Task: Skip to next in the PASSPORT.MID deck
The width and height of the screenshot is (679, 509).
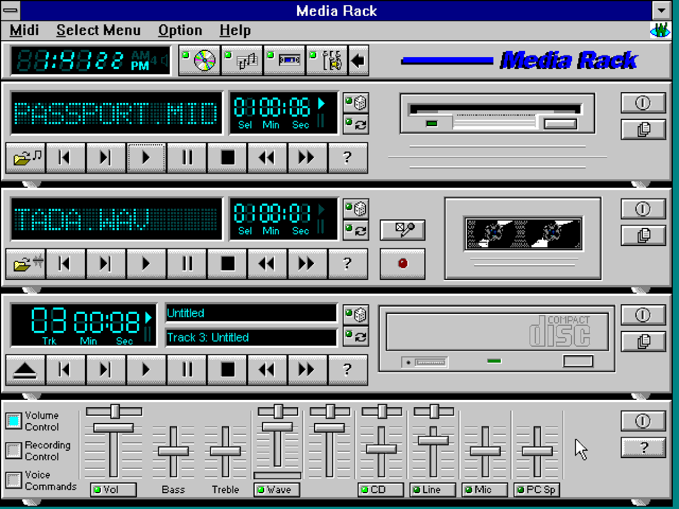Action: 106,157
